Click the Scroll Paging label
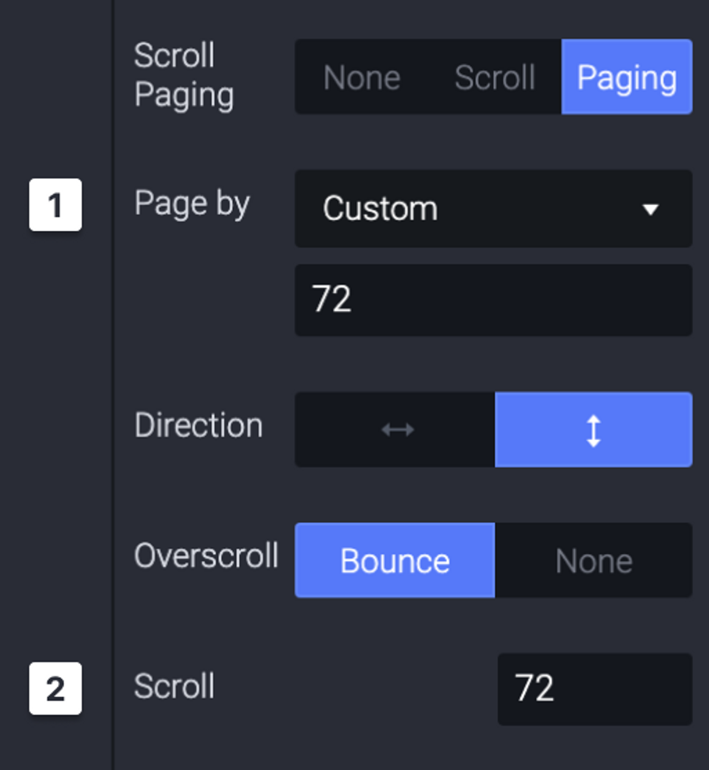Screen dimensions: 709x770 click(184, 76)
